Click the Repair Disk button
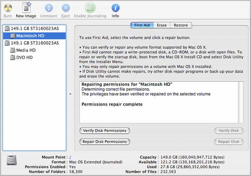The width and height of the screenshot is (251, 176). [x=229, y=142]
